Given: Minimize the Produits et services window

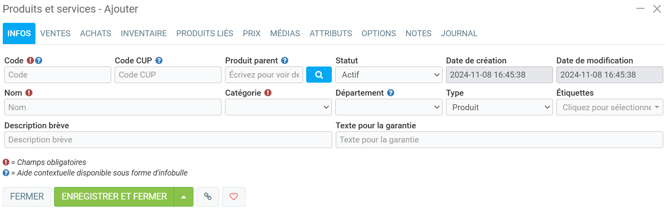Looking at the screenshot, I should 640,9.
